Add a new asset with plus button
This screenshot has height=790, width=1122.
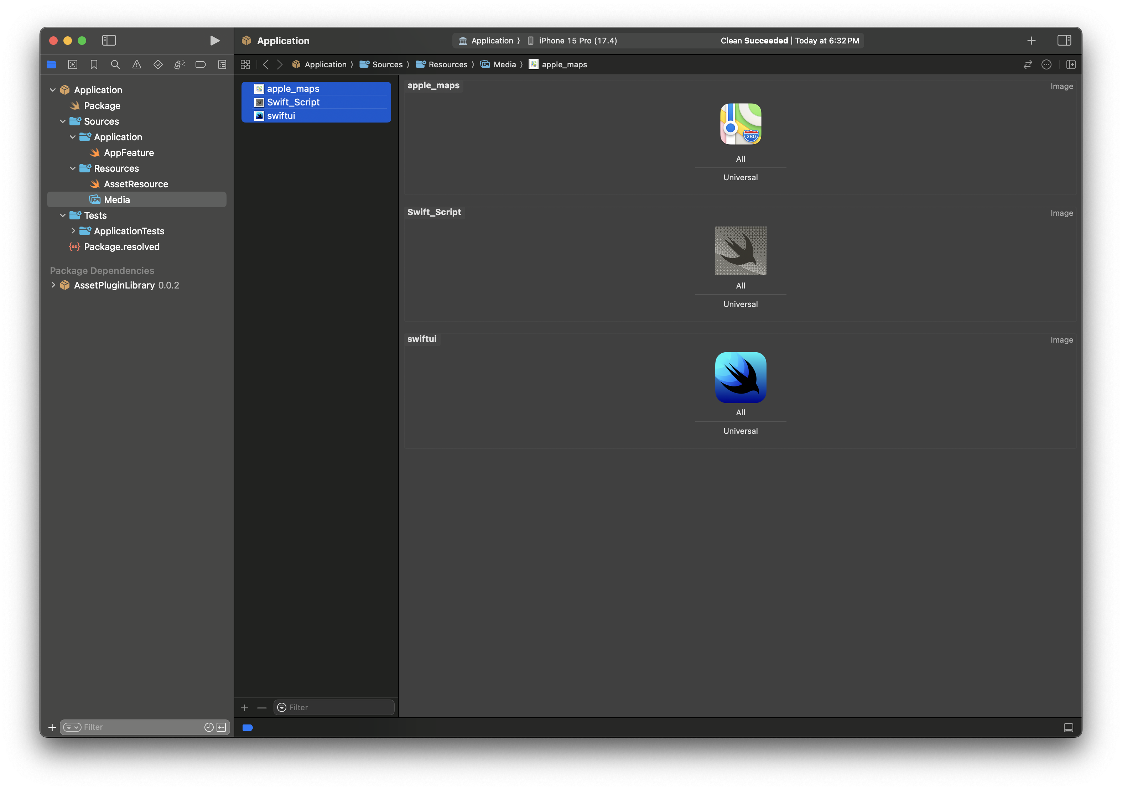[x=245, y=707]
